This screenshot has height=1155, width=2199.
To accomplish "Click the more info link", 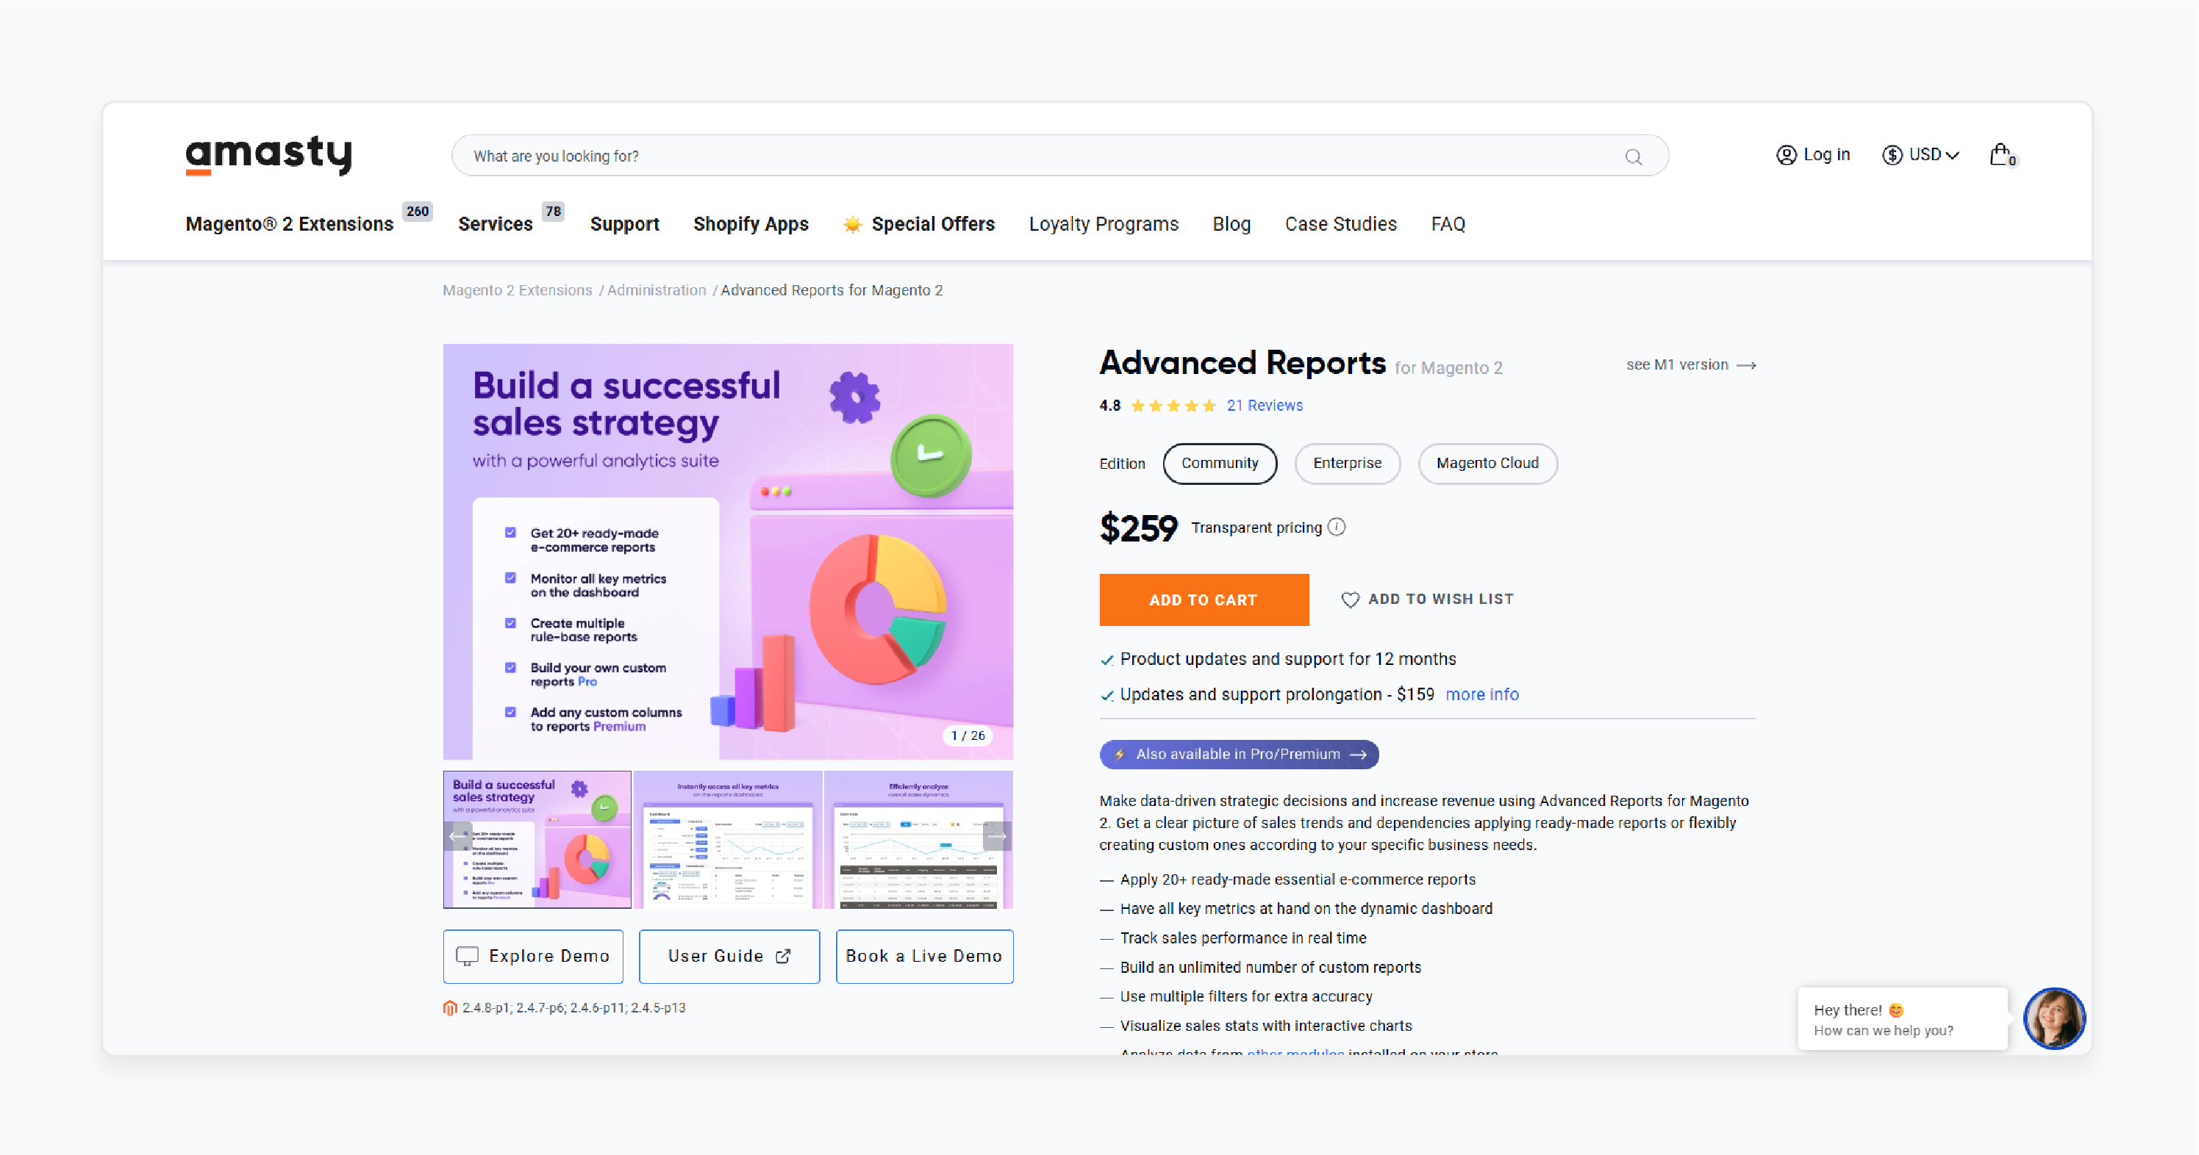I will point(1482,695).
